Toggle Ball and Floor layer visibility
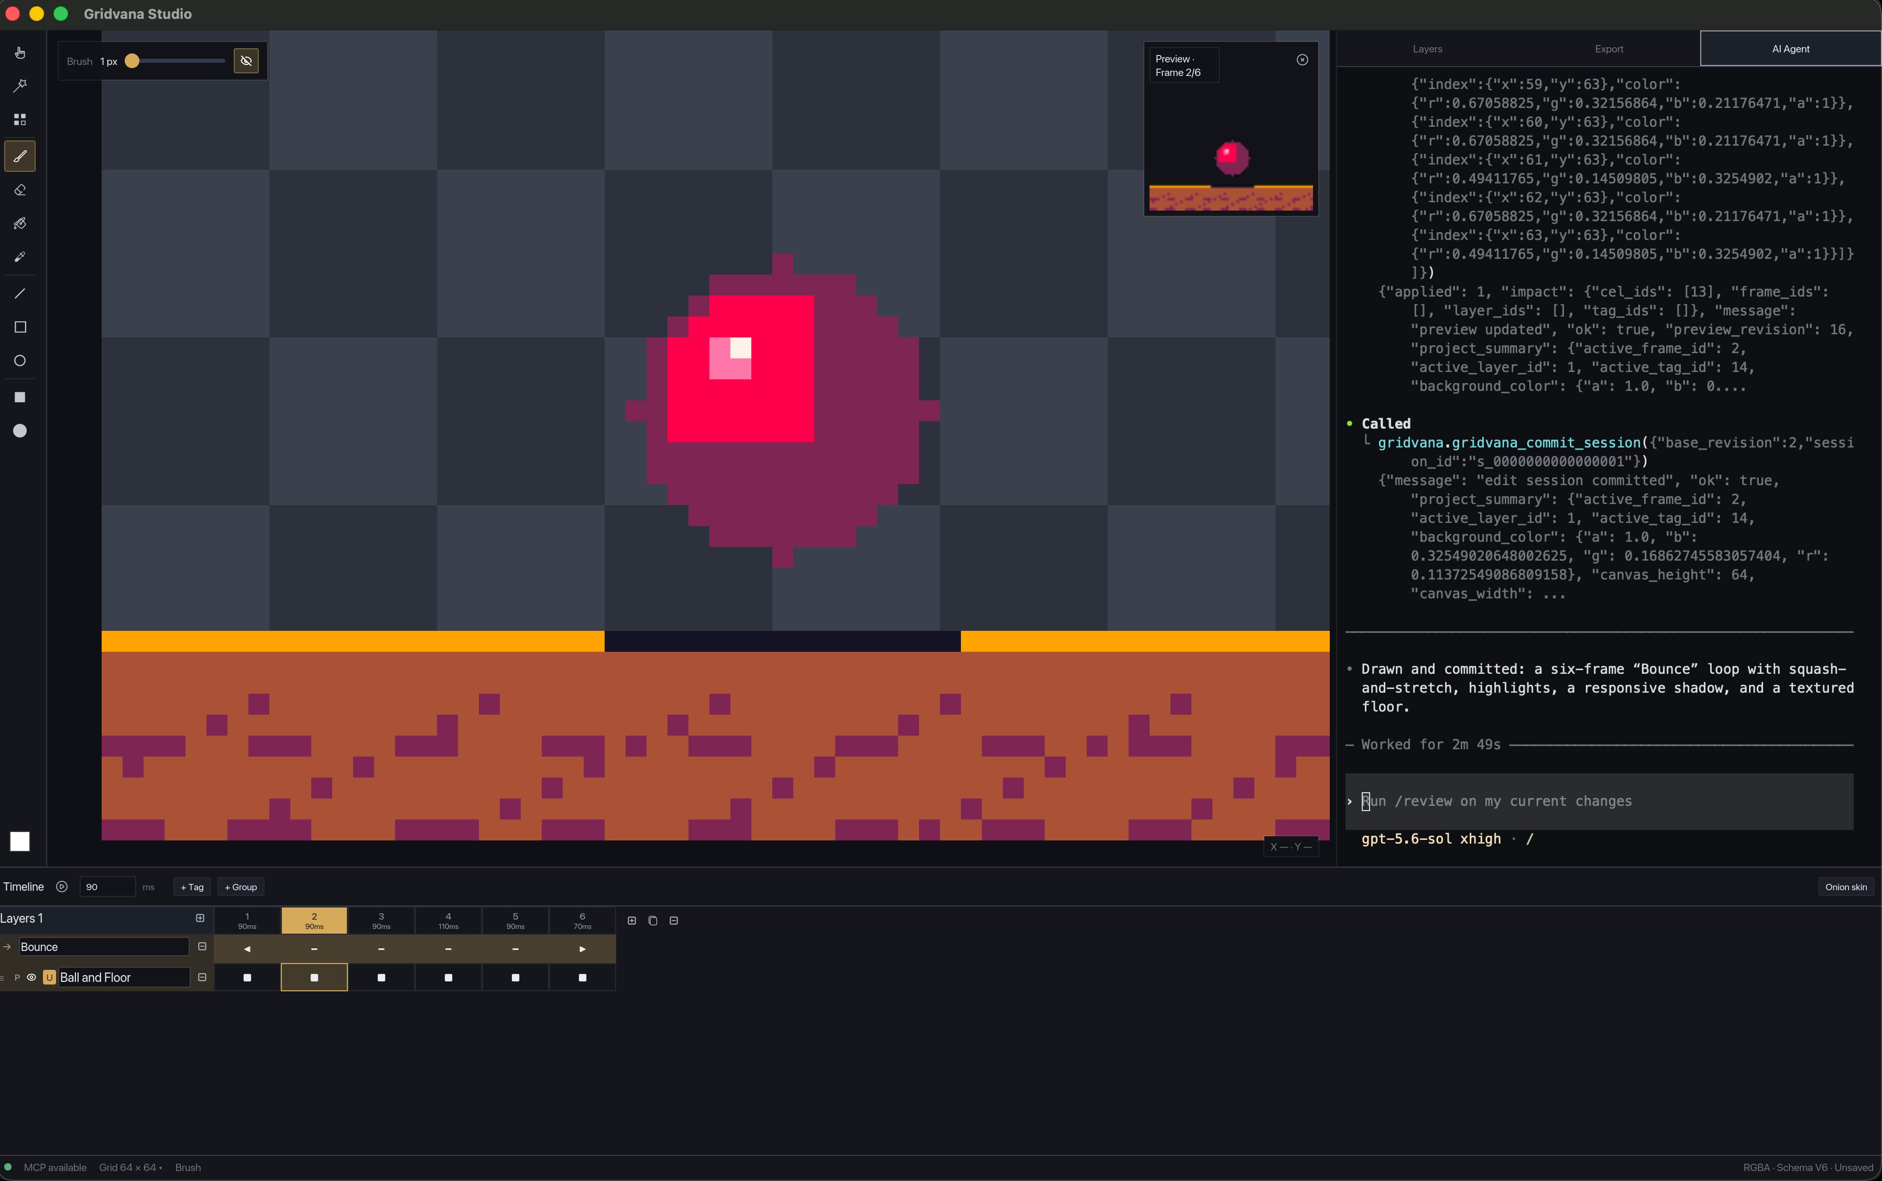Viewport: 1882px width, 1181px height. tap(32, 977)
